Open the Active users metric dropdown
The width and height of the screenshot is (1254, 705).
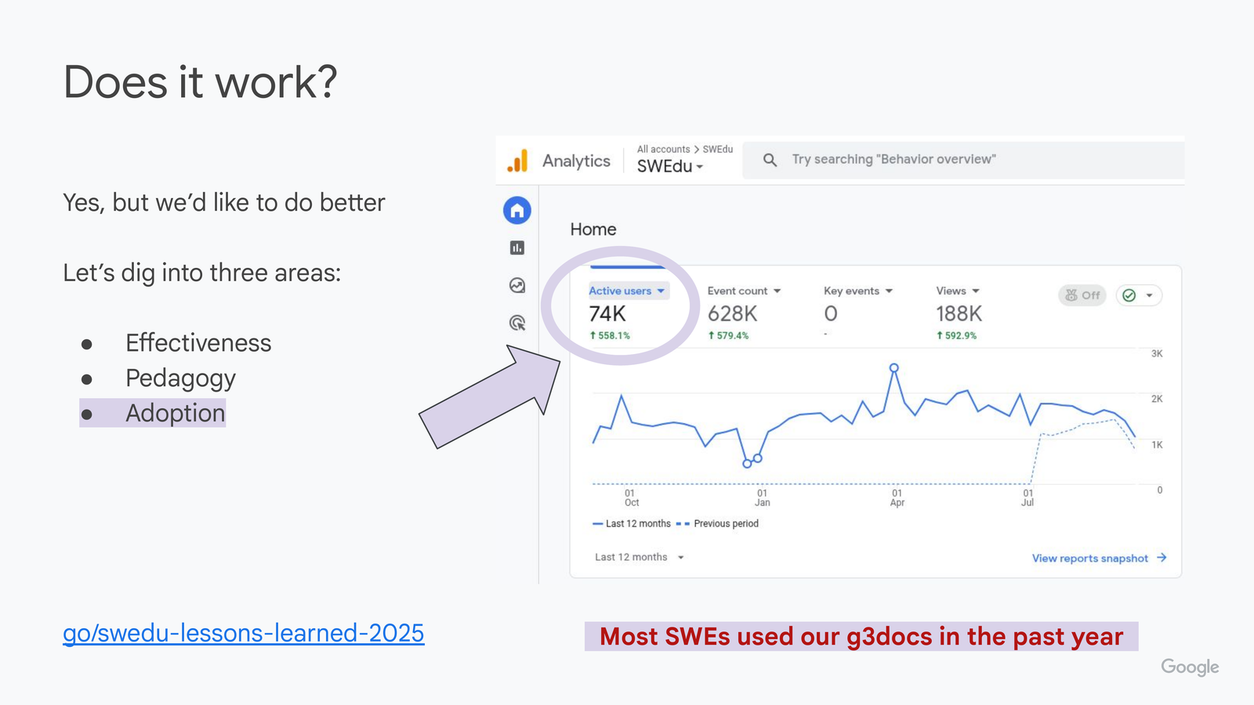click(x=629, y=291)
